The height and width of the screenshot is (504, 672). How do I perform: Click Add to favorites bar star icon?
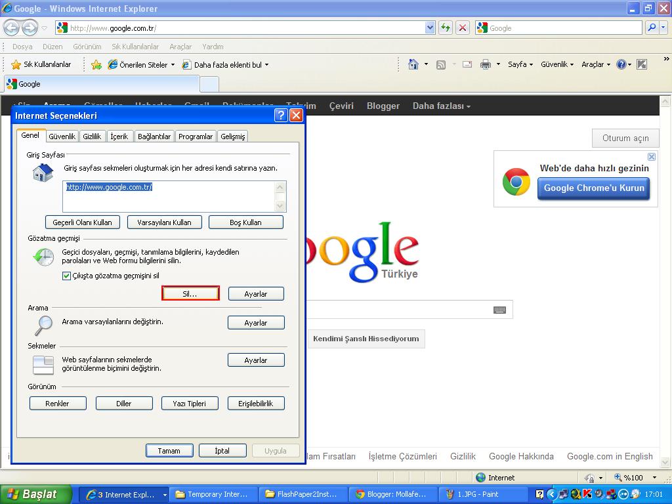(96, 65)
